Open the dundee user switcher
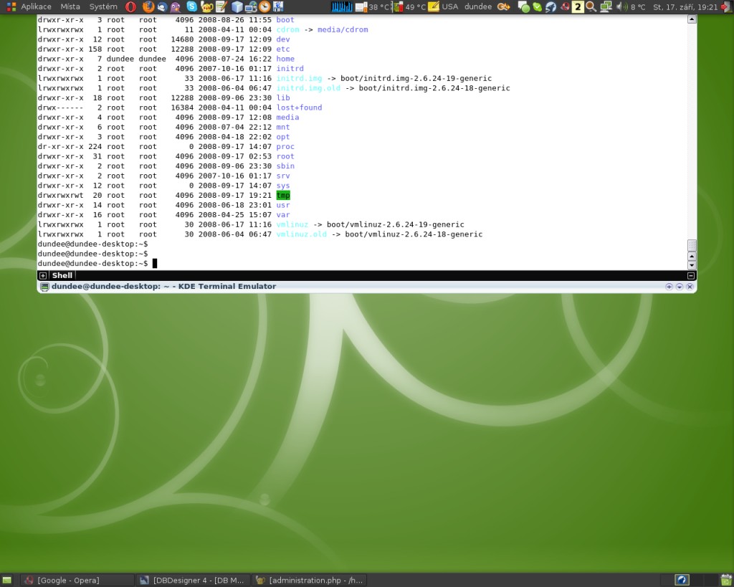Image resolution: width=734 pixels, height=587 pixels. 478,6
